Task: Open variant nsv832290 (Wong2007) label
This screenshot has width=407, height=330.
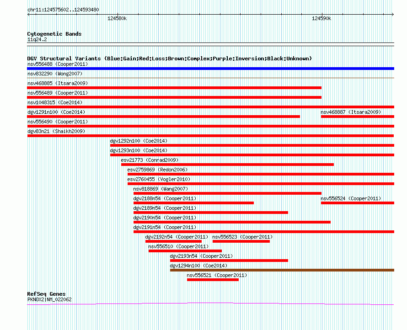Action: pos(55,74)
